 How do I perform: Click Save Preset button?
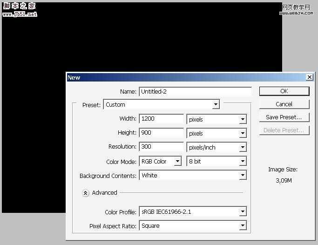[x=284, y=117]
